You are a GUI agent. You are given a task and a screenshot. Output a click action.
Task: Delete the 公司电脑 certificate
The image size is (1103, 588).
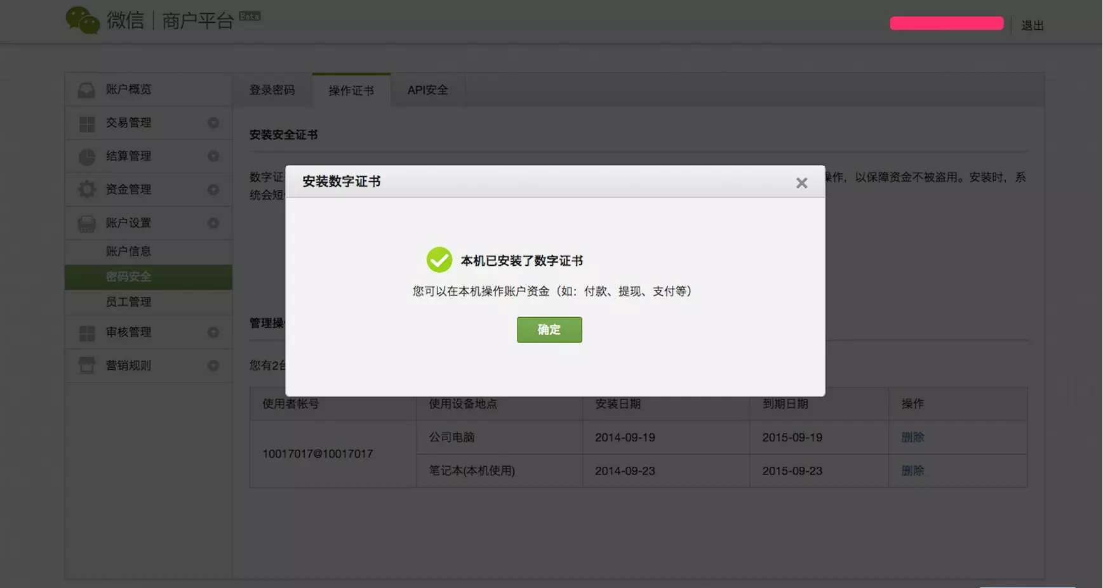click(x=912, y=438)
